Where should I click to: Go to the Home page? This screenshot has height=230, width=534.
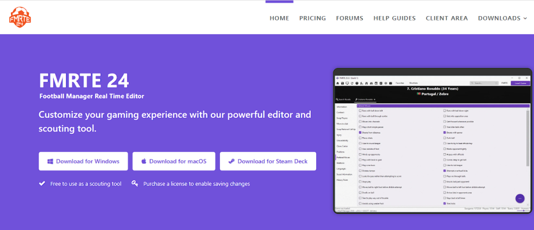(x=279, y=18)
